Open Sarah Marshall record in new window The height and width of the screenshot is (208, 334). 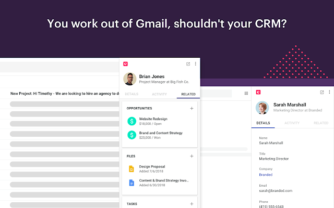(322, 92)
